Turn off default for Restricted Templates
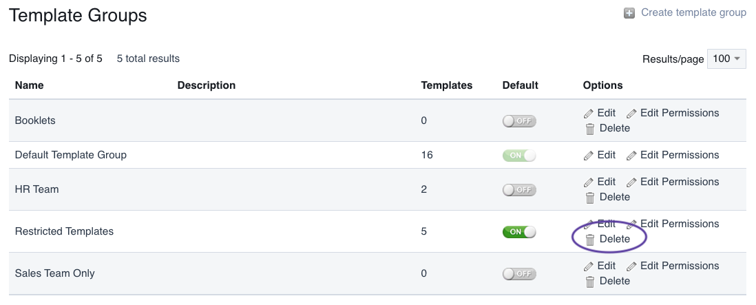The width and height of the screenshot is (756, 305). [x=519, y=232]
